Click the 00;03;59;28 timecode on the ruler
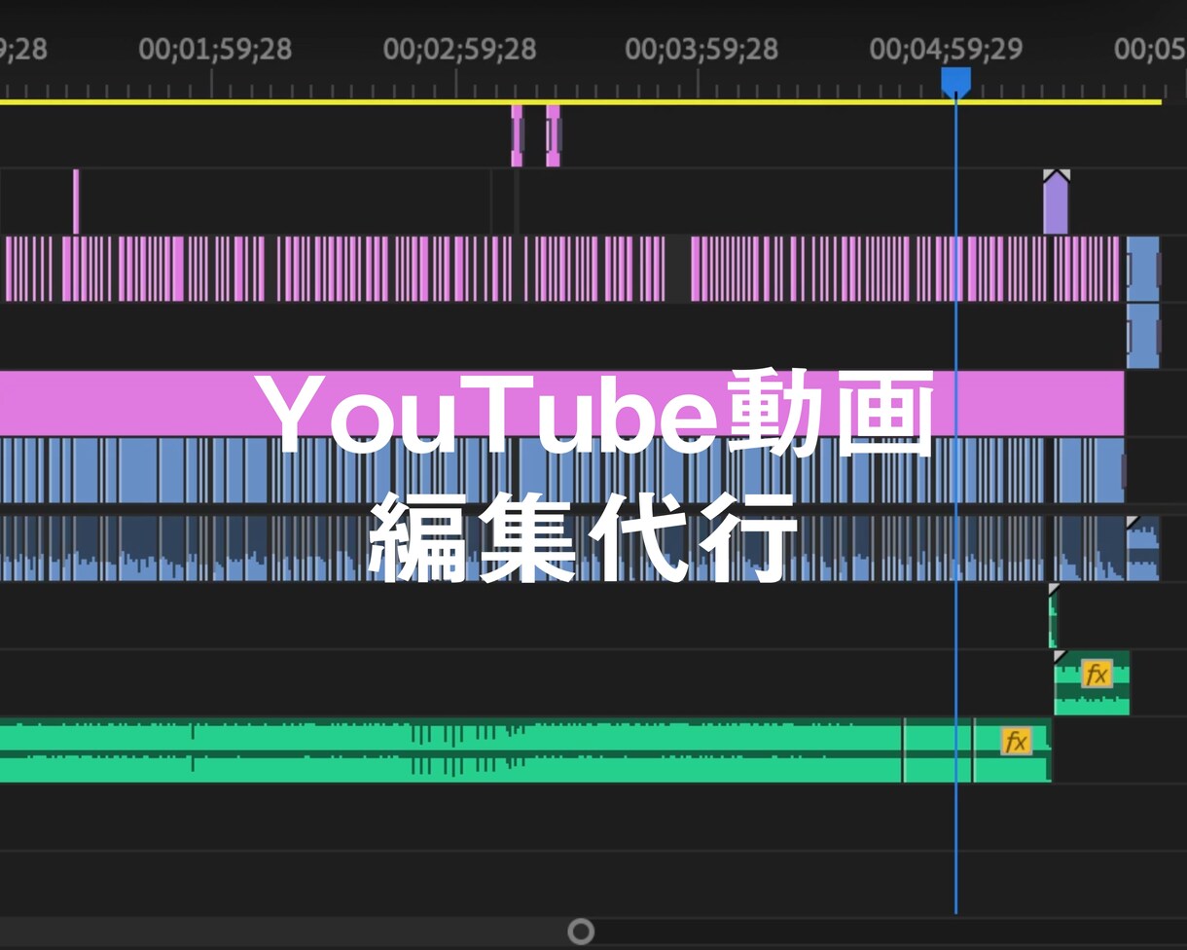Image resolution: width=1187 pixels, height=950 pixels. (701, 49)
